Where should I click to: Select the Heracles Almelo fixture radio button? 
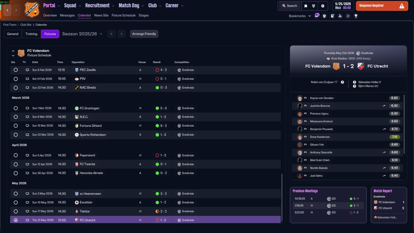coord(16,173)
